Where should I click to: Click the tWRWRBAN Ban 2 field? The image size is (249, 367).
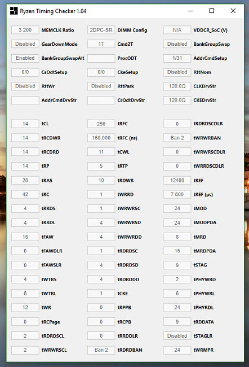177,138
